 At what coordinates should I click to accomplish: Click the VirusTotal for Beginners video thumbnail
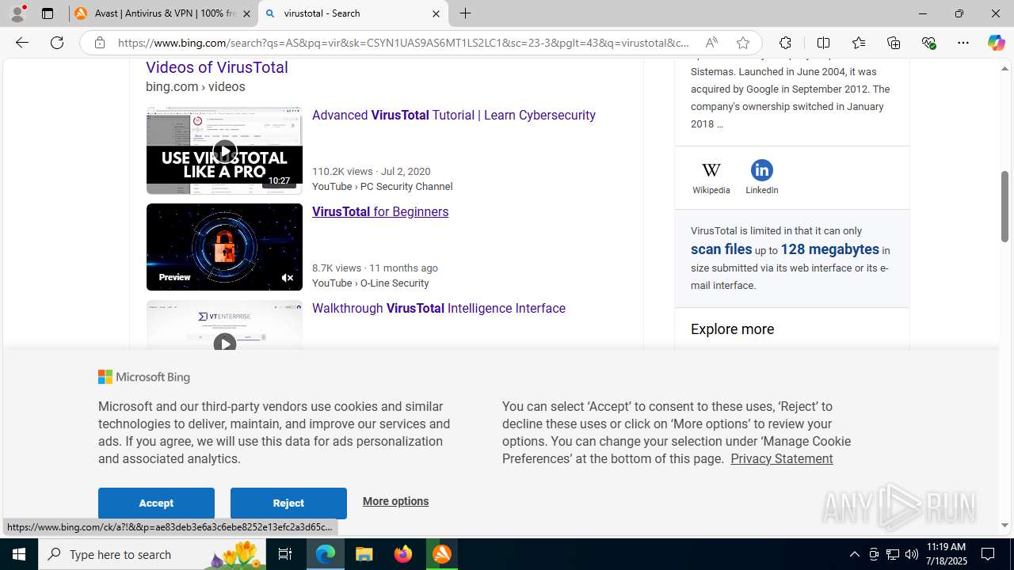(224, 247)
